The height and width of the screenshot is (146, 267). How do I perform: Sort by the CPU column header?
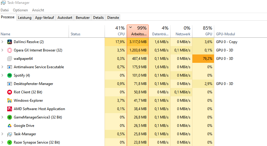116,31
